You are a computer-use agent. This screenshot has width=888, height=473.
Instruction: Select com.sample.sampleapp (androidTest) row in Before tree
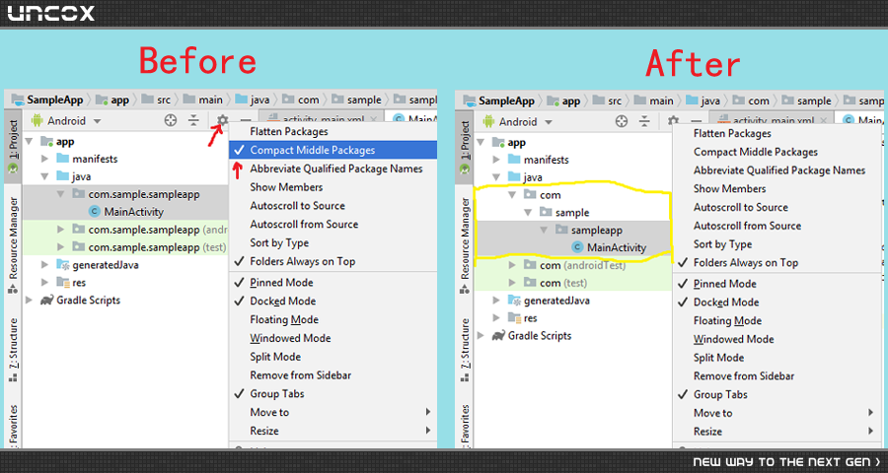126,230
